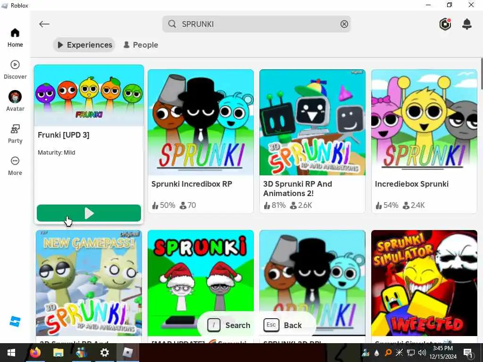Open the notifications bell
Image resolution: width=483 pixels, height=362 pixels.
pyautogui.click(x=467, y=24)
